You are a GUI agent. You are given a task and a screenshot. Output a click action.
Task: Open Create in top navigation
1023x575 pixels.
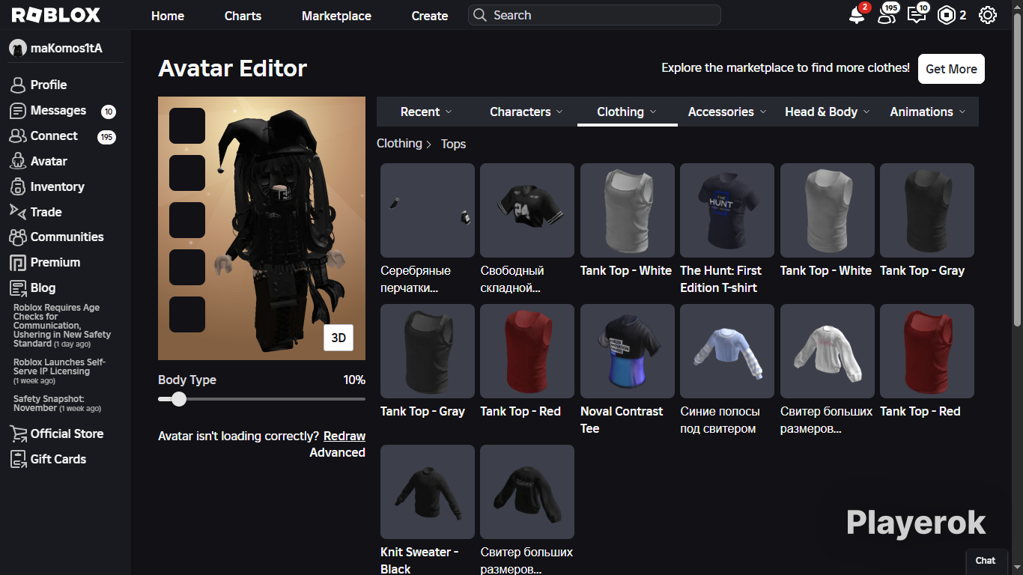430,16
